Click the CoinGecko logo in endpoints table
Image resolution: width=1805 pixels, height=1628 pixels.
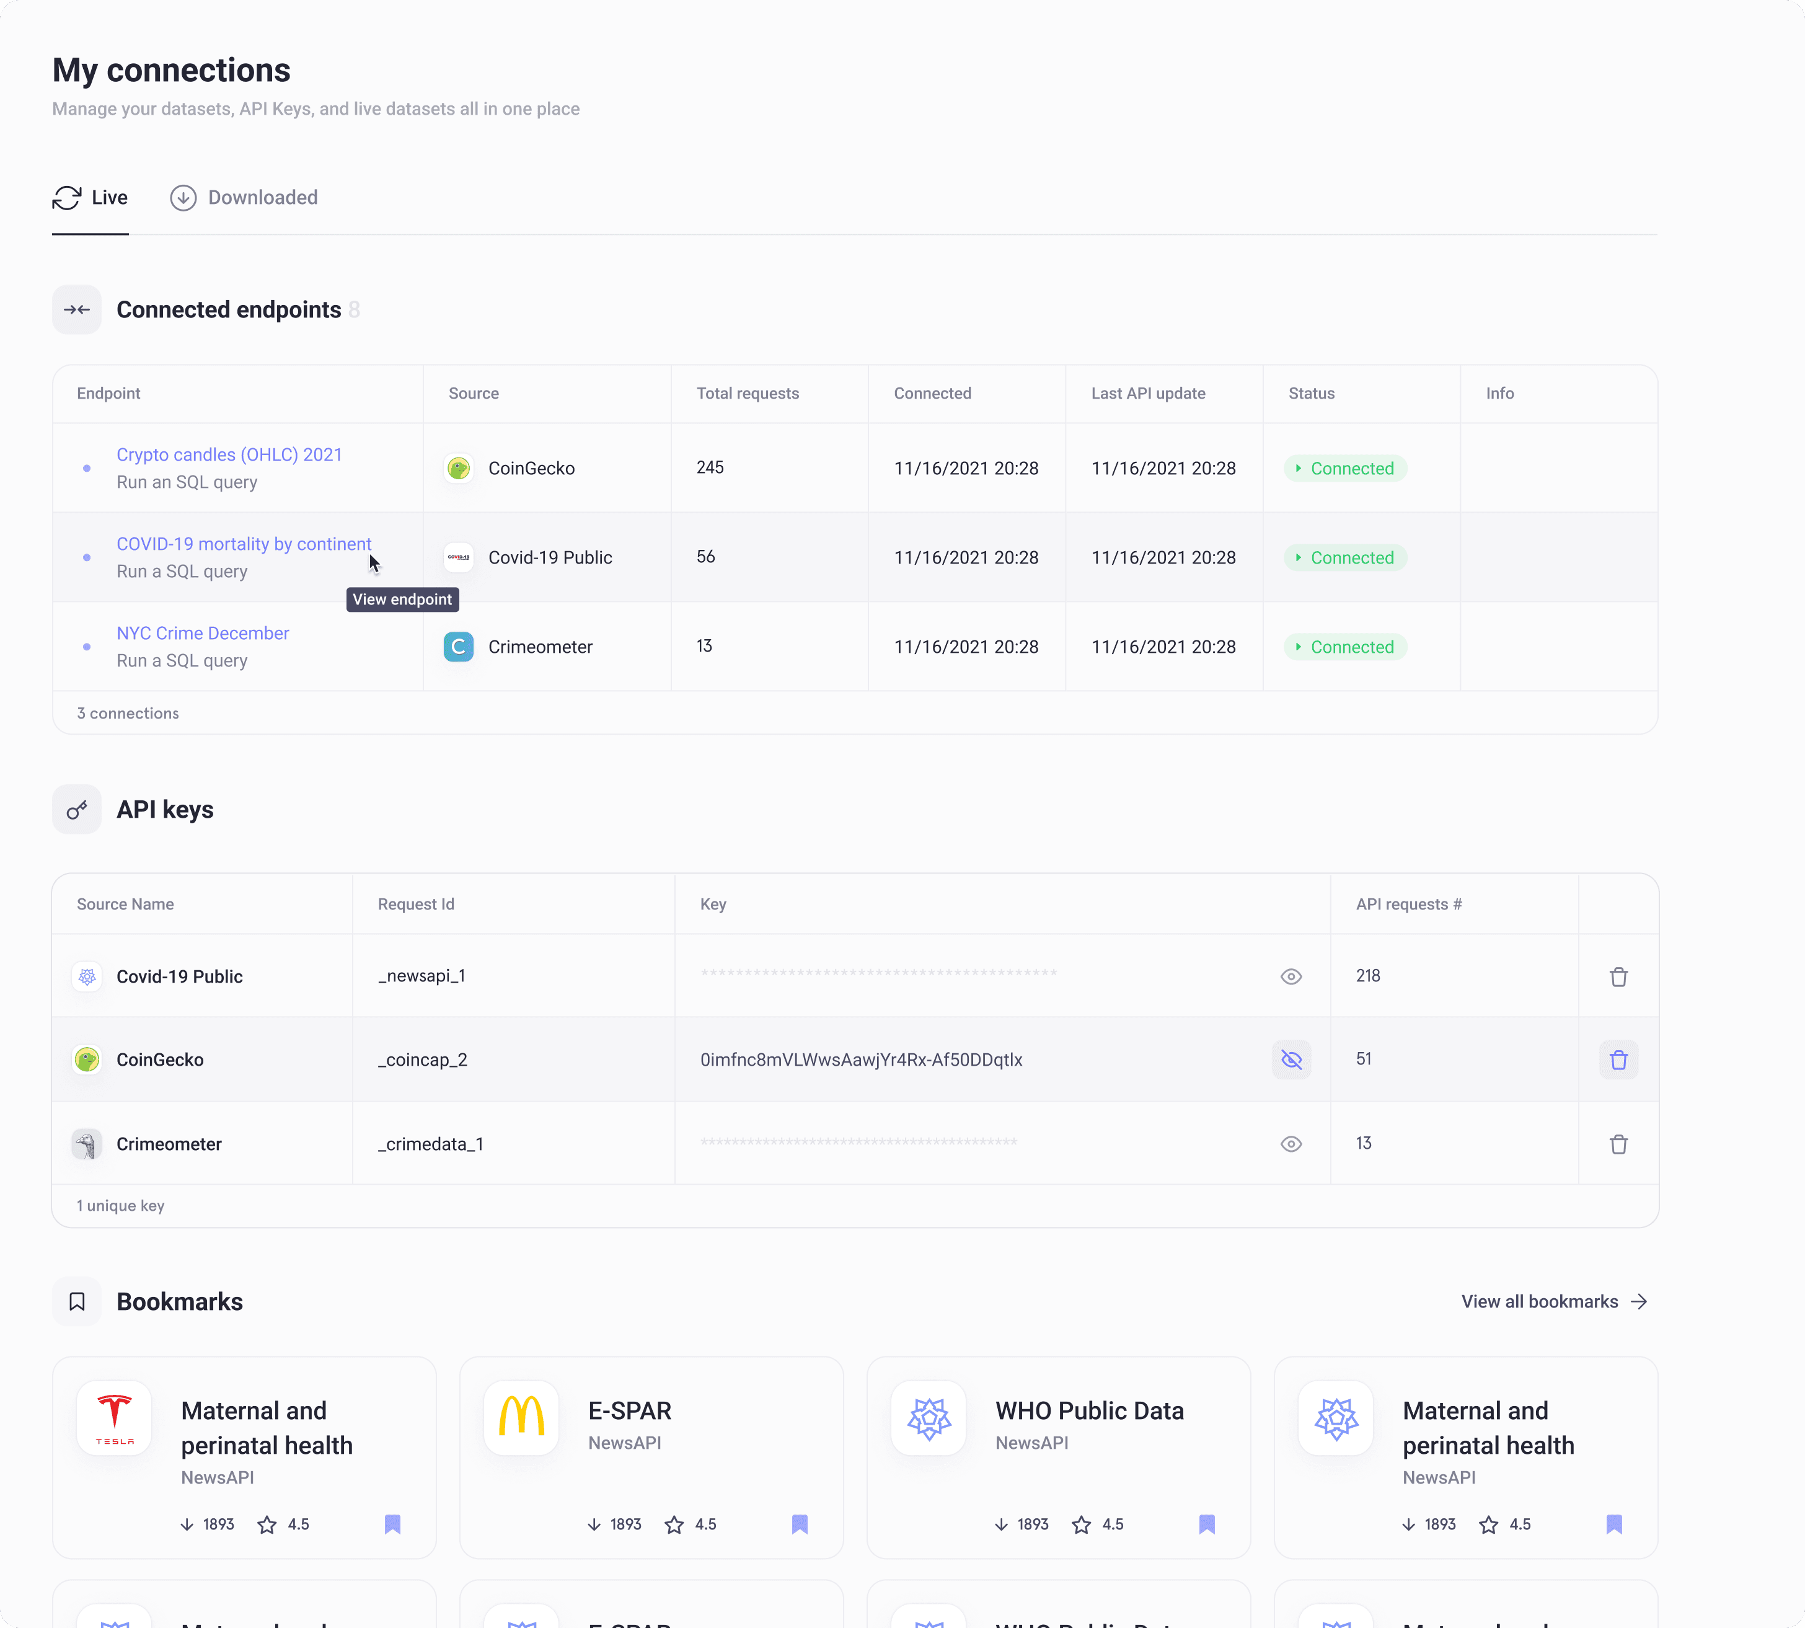tap(459, 468)
